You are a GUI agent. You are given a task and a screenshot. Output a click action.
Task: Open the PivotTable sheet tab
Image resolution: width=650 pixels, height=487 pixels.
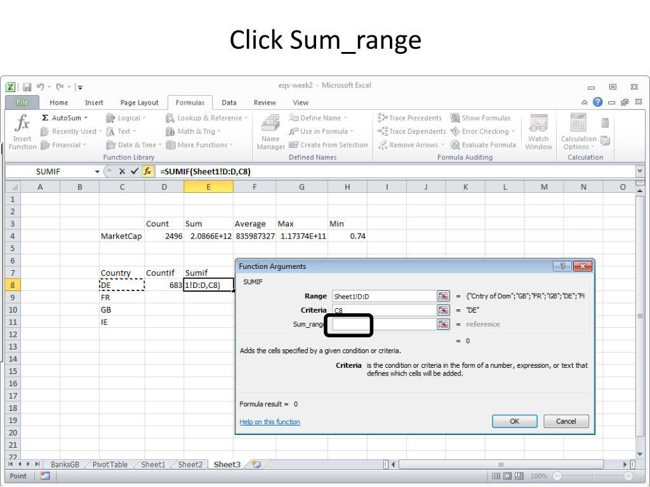[x=110, y=465]
